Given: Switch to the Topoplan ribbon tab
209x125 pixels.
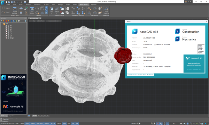Looking at the screenshot, I should point(94,5).
